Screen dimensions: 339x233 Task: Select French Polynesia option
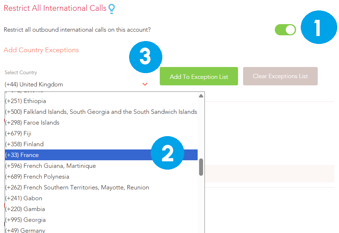101,176
